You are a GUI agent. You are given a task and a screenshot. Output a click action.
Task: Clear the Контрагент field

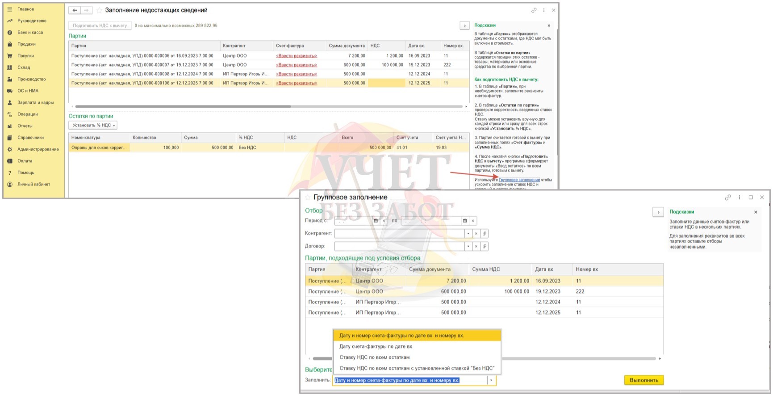pos(476,233)
